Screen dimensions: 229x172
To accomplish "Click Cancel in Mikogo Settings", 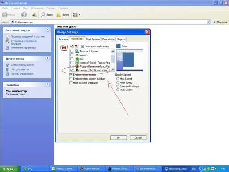I will pos(138,138).
